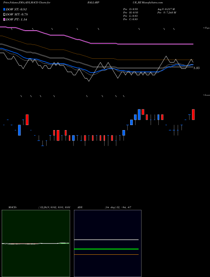The image size is (210, 277).
Task: Click the tall red candlestick at far right
Action: [x=193, y=115]
